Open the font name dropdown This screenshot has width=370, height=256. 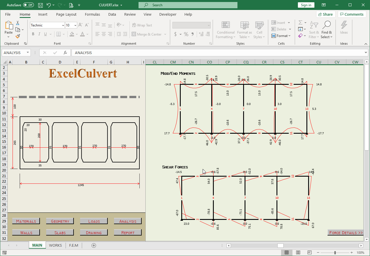tap(63, 25)
